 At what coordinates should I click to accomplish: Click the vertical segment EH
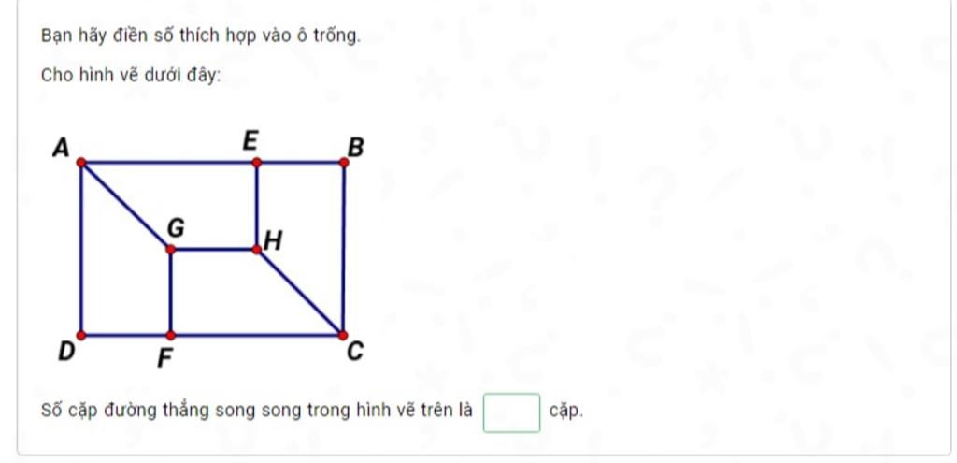pos(257,206)
